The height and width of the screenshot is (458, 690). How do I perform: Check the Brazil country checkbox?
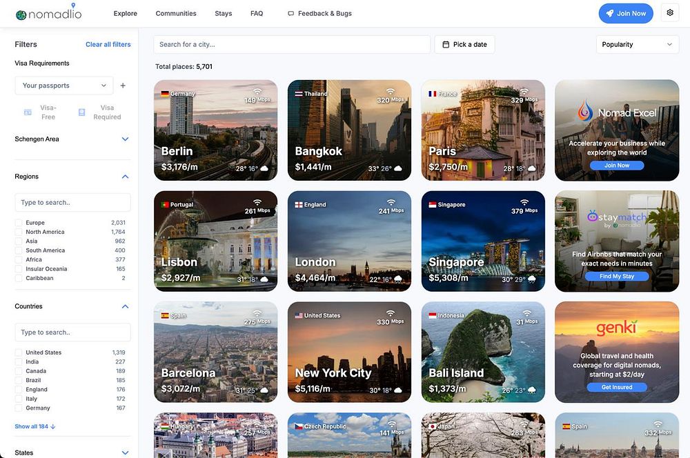[19, 380]
